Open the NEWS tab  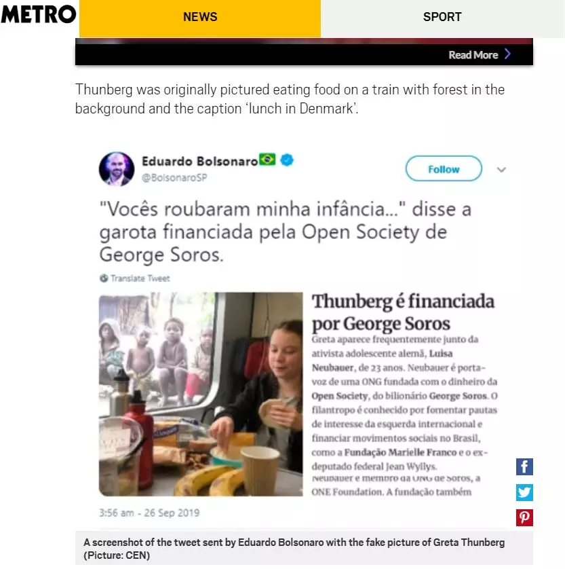tap(200, 18)
